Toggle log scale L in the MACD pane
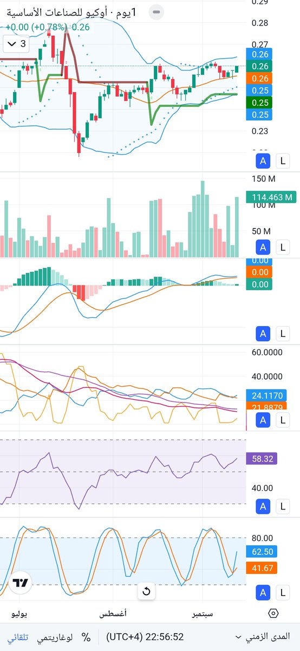300x651 pixels. pyautogui.click(x=282, y=334)
